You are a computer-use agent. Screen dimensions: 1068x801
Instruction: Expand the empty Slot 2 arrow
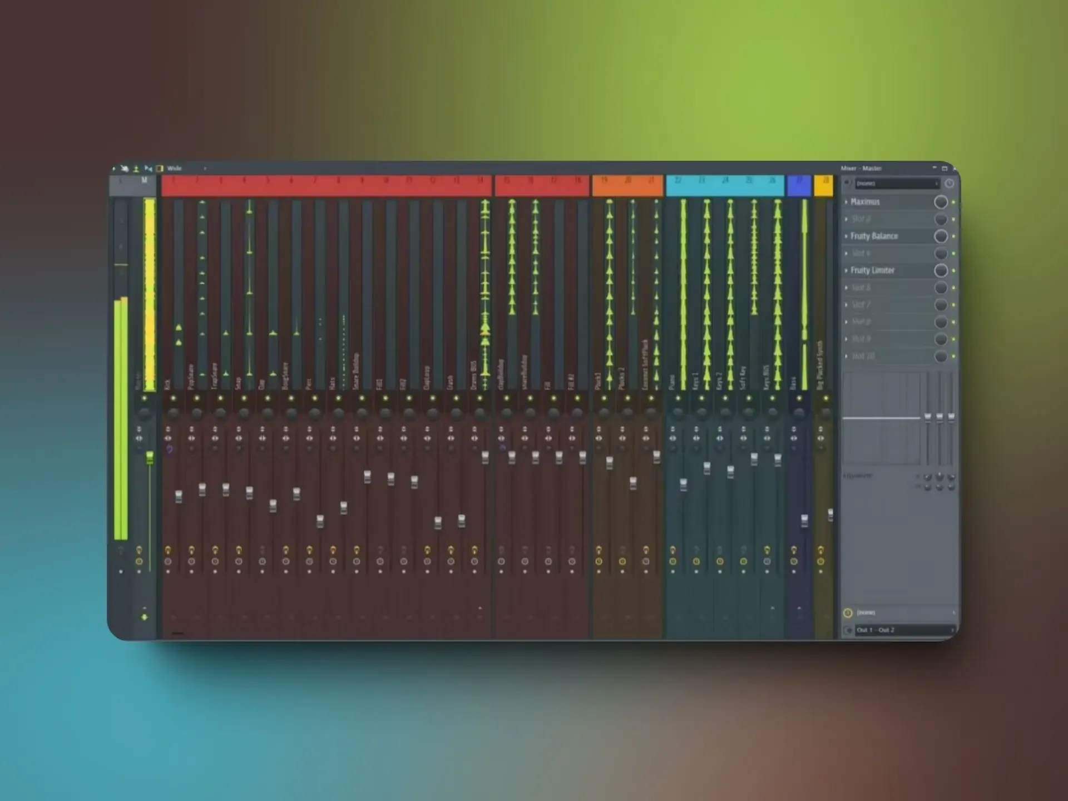[x=846, y=219]
